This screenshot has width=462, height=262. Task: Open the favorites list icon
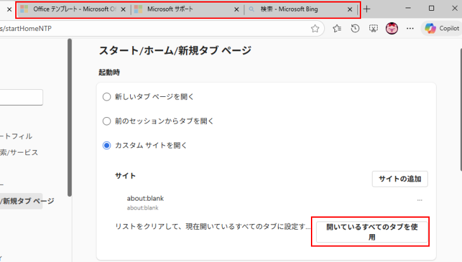pyautogui.click(x=337, y=28)
